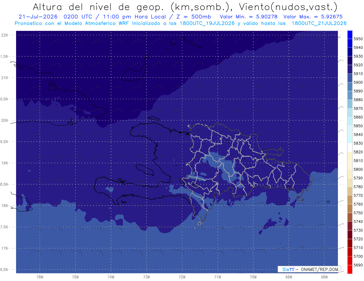Click the 69W longitude label

coord(288,277)
